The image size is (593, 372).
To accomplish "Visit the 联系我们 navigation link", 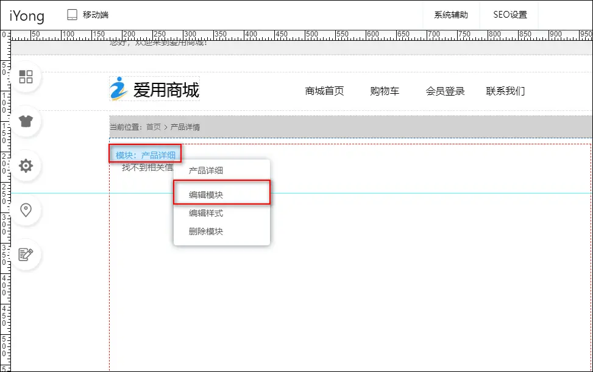I will 505,91.
